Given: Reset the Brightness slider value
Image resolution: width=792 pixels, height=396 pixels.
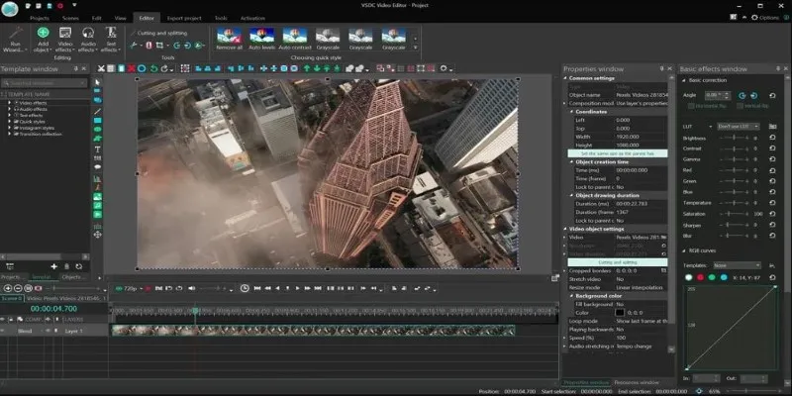Looking at the screenshot, I should (772, 138).
